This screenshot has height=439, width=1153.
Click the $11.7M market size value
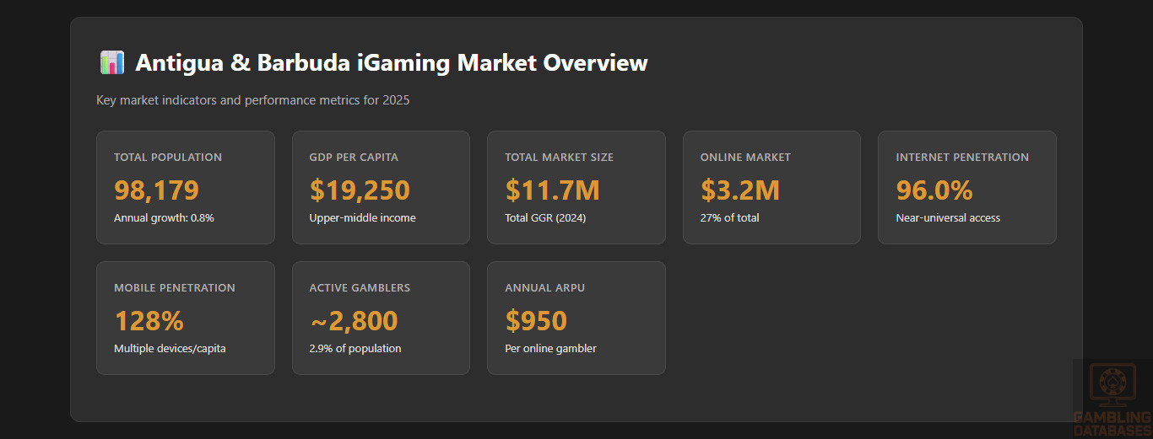pos(552,190)
